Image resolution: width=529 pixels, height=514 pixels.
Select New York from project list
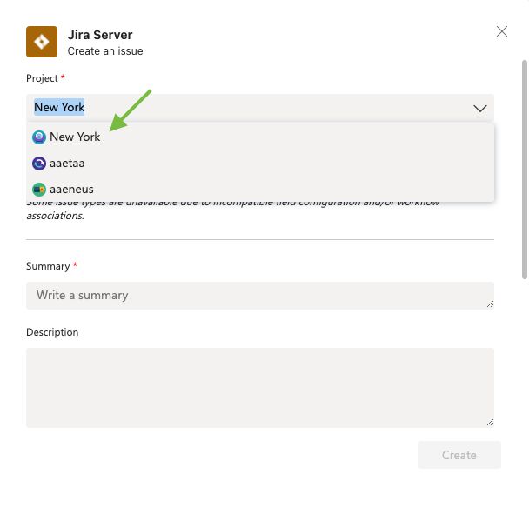pos(260,137)
